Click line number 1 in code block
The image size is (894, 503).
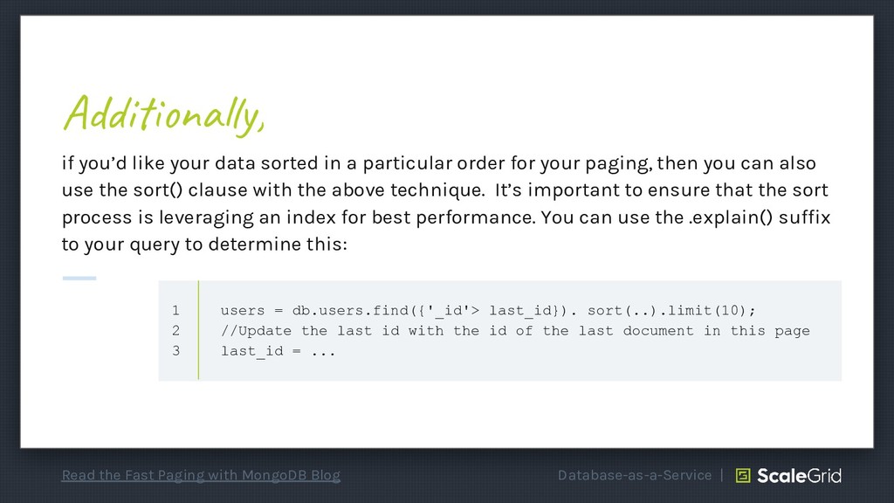click(175, 310)
